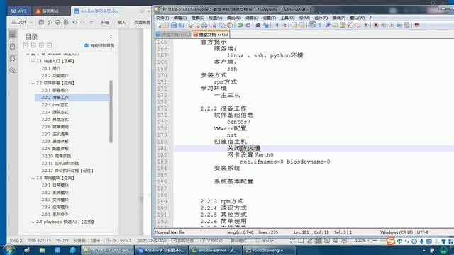The image size is (454, 255).
Task: Select outline item 2.2.3 rpm方式
Action: point(55,105)
